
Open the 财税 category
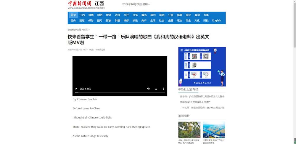[x=206, y=21]
